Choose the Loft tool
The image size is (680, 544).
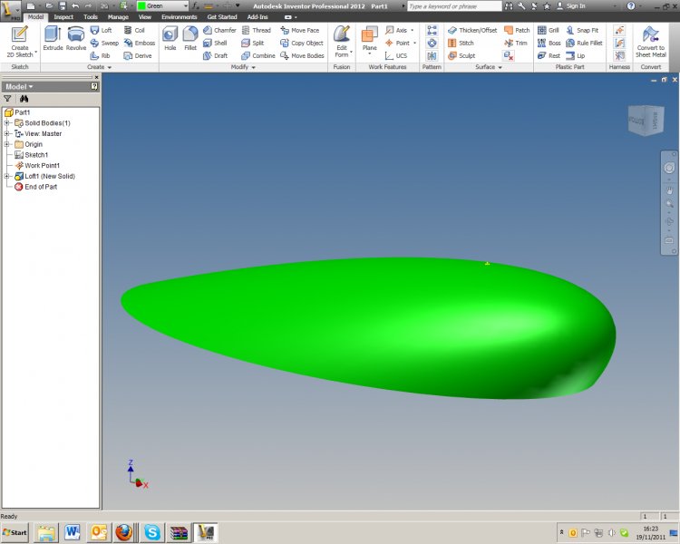(101, 30)
